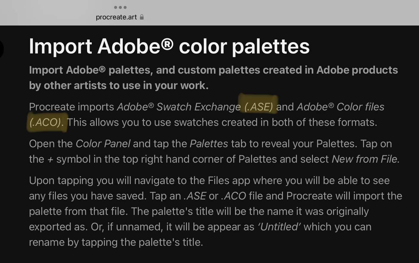Screen dimensions: 419x263
Task: Click the dark circle at left edge
Action: (x=1, y=49)
